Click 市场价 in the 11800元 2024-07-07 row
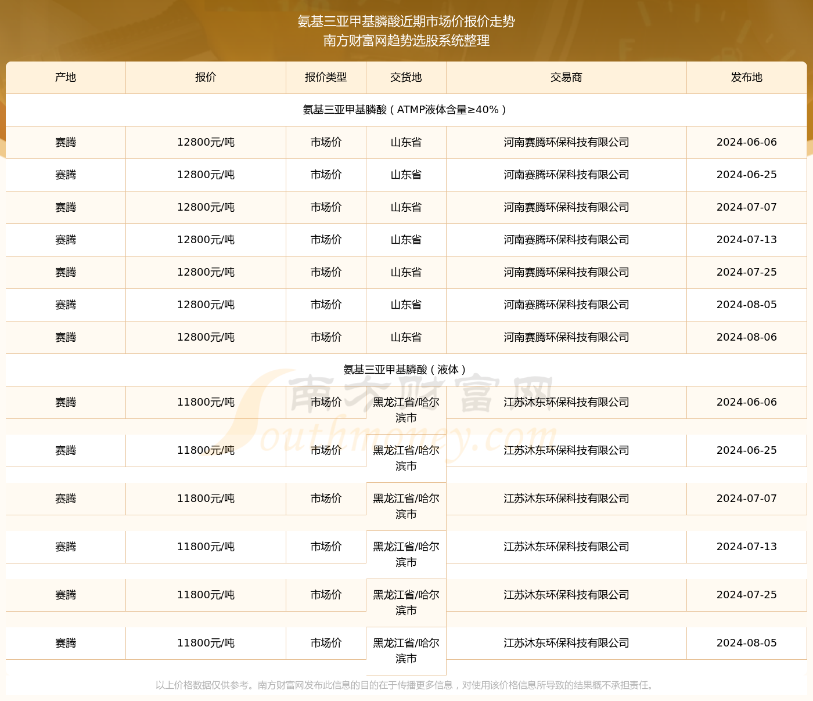 326,498
